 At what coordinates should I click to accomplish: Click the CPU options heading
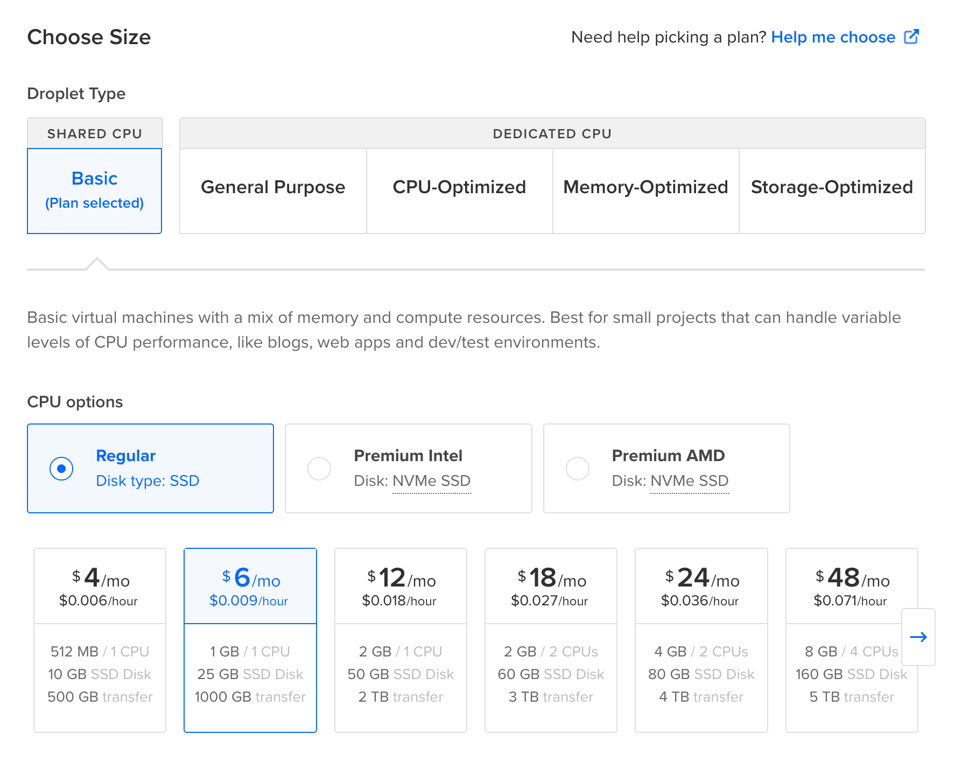pos(75,402)
